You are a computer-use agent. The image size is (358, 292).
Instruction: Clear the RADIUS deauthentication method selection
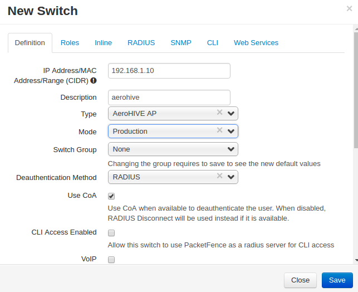pyautogui.click(x=219, y=176)
